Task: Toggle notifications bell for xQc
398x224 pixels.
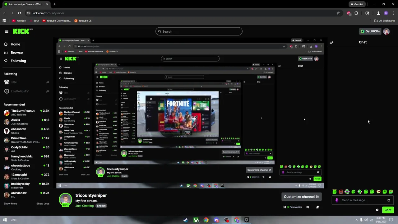Action: tap(48, 82)
